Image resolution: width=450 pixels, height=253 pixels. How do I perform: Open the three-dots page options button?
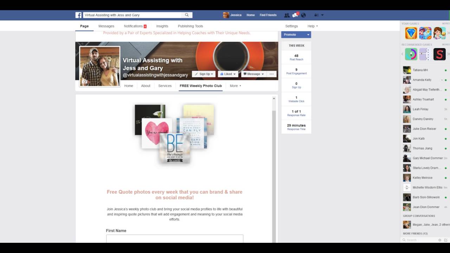point(271,74)
